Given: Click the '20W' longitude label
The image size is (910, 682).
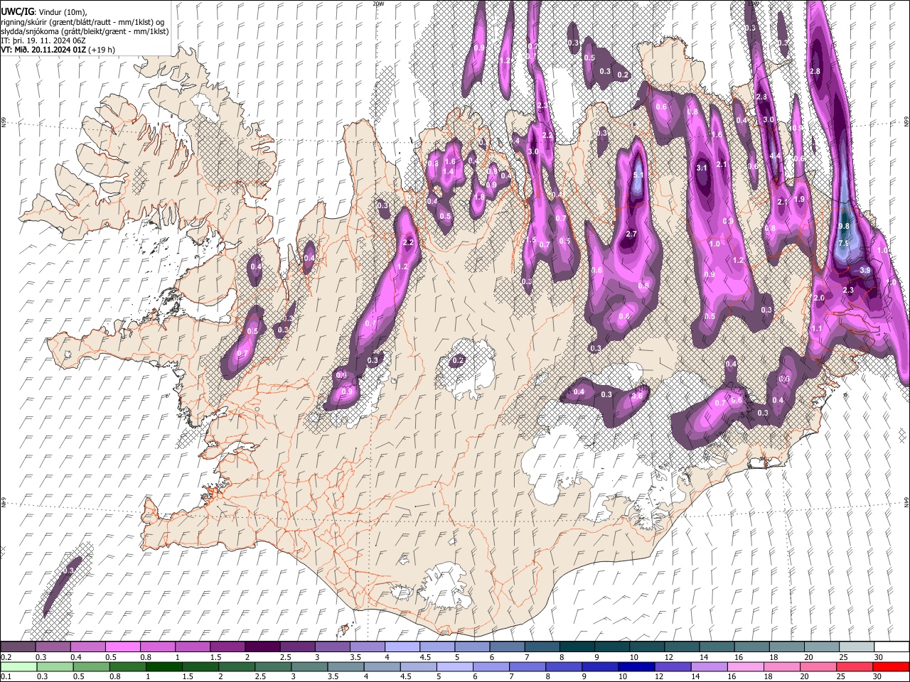Looking at the screenshot, I should pos(378,4).
